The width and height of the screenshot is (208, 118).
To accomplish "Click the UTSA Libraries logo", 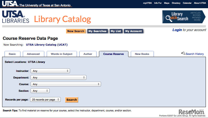I will tap(16, 17).
